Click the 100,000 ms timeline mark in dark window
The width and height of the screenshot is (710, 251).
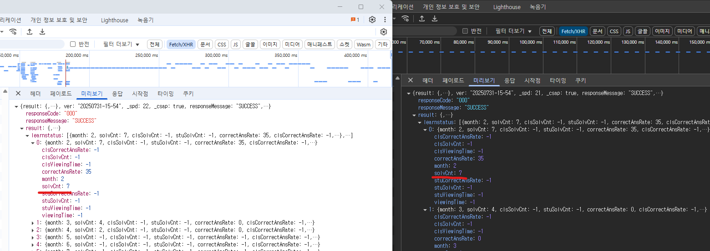click(531, 42)
